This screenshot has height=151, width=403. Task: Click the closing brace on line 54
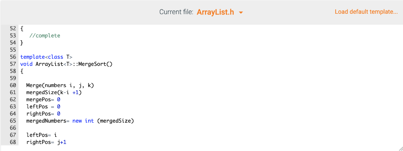coord(22,43)
